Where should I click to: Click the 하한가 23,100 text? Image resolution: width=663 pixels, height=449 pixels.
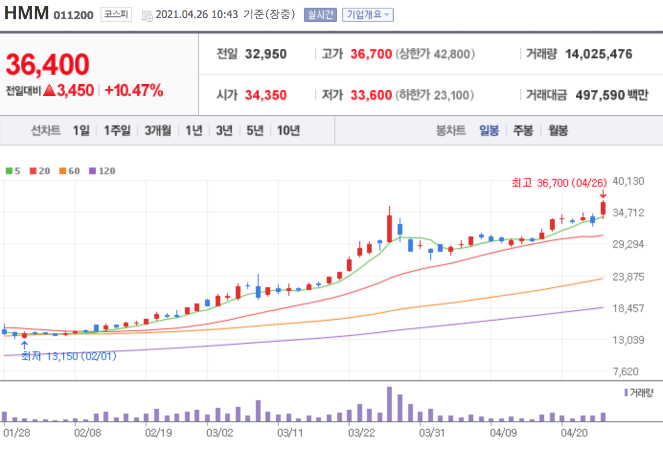click(434, 95)
